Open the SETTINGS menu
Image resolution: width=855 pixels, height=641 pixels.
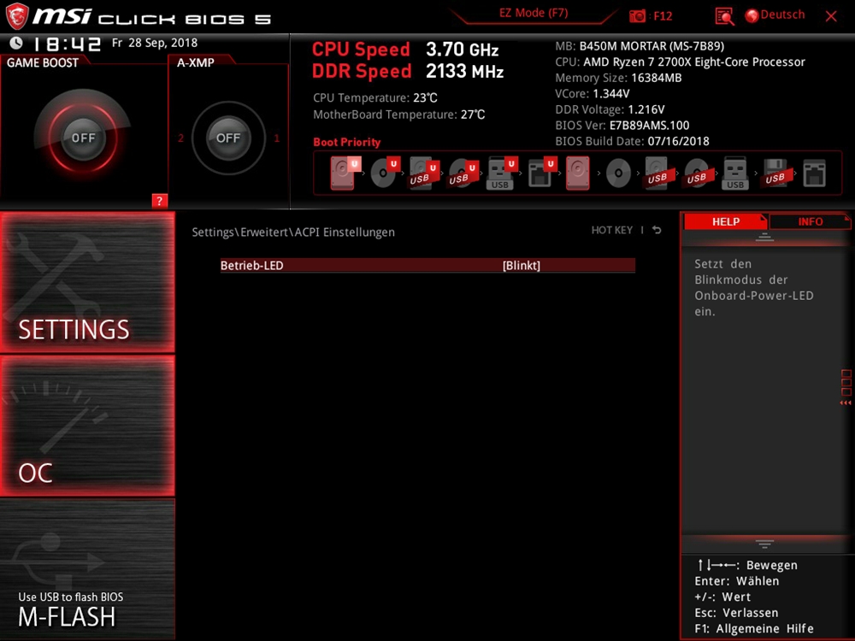88,282
